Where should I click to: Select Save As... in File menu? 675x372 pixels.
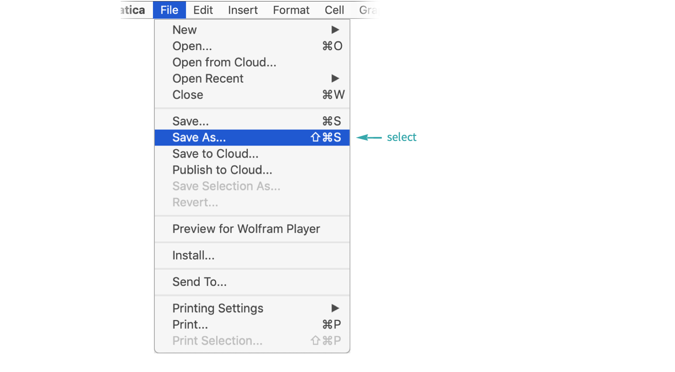(252, 137)
